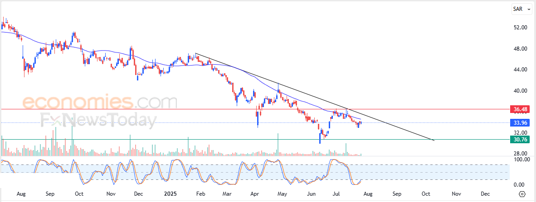Select the 33.96 current price label
The height and width of the screenshot is (202, 536).
(520, 122)
